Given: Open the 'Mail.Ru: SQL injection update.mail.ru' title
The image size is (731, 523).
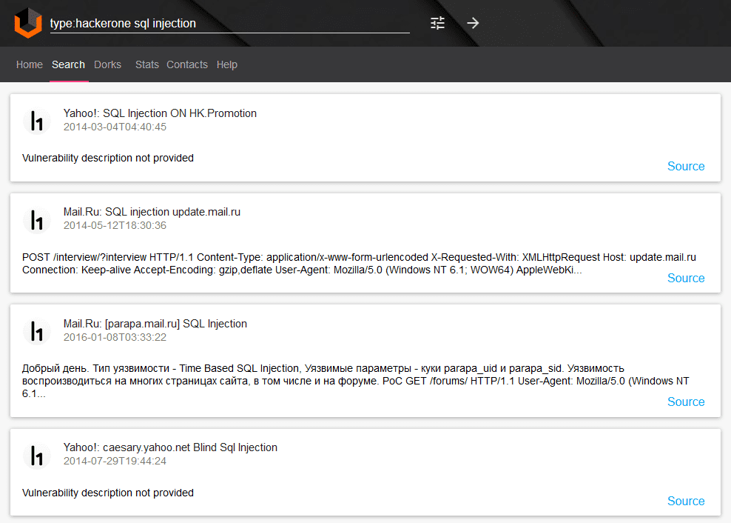Looking at the screenshot, I should click(152, 212).
